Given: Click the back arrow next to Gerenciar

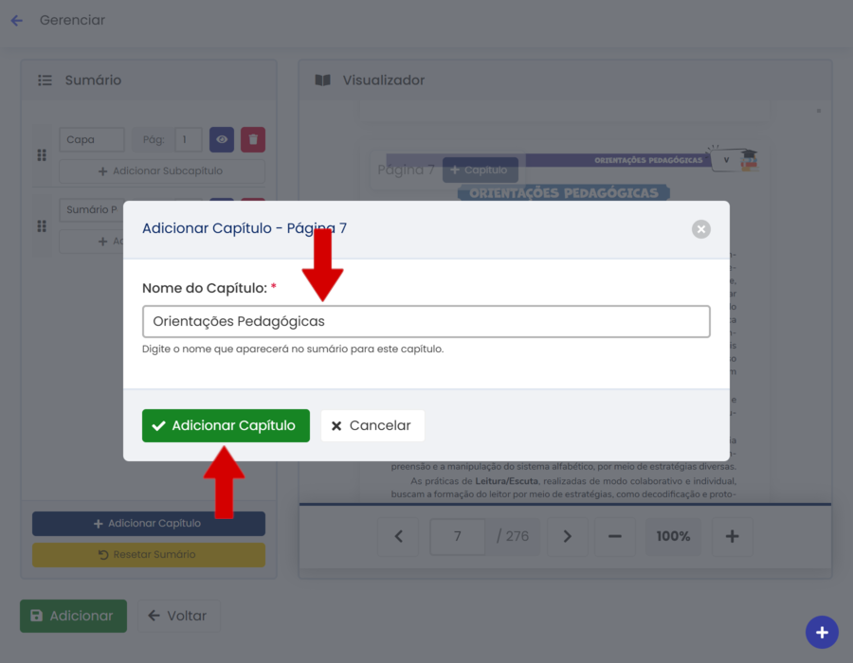Looking at the screenshot, I should pos(16,20).
